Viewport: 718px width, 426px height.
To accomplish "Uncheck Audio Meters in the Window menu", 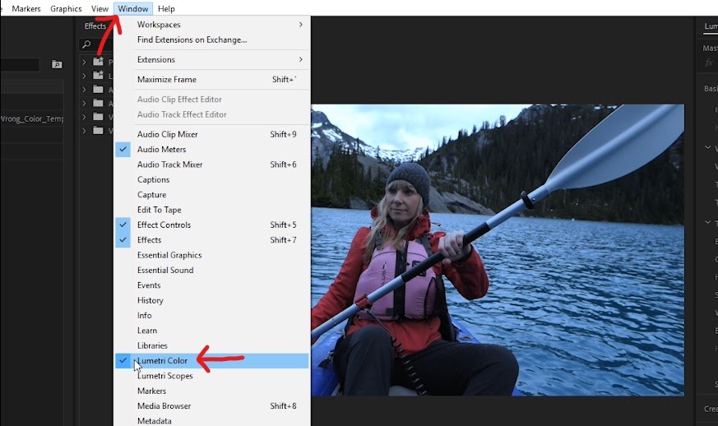I will (212, 150).
